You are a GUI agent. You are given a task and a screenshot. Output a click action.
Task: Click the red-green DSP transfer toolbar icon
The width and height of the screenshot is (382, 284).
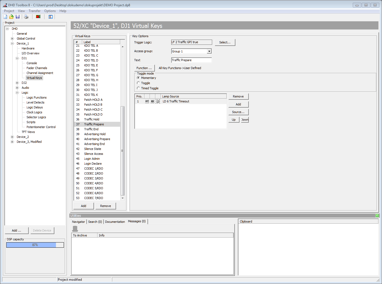pyautogui.click(x=38, y=17)
